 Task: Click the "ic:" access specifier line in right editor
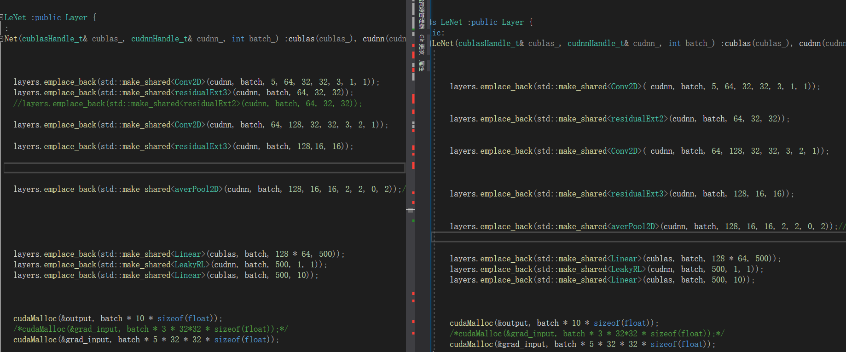[x=438, y=33]
